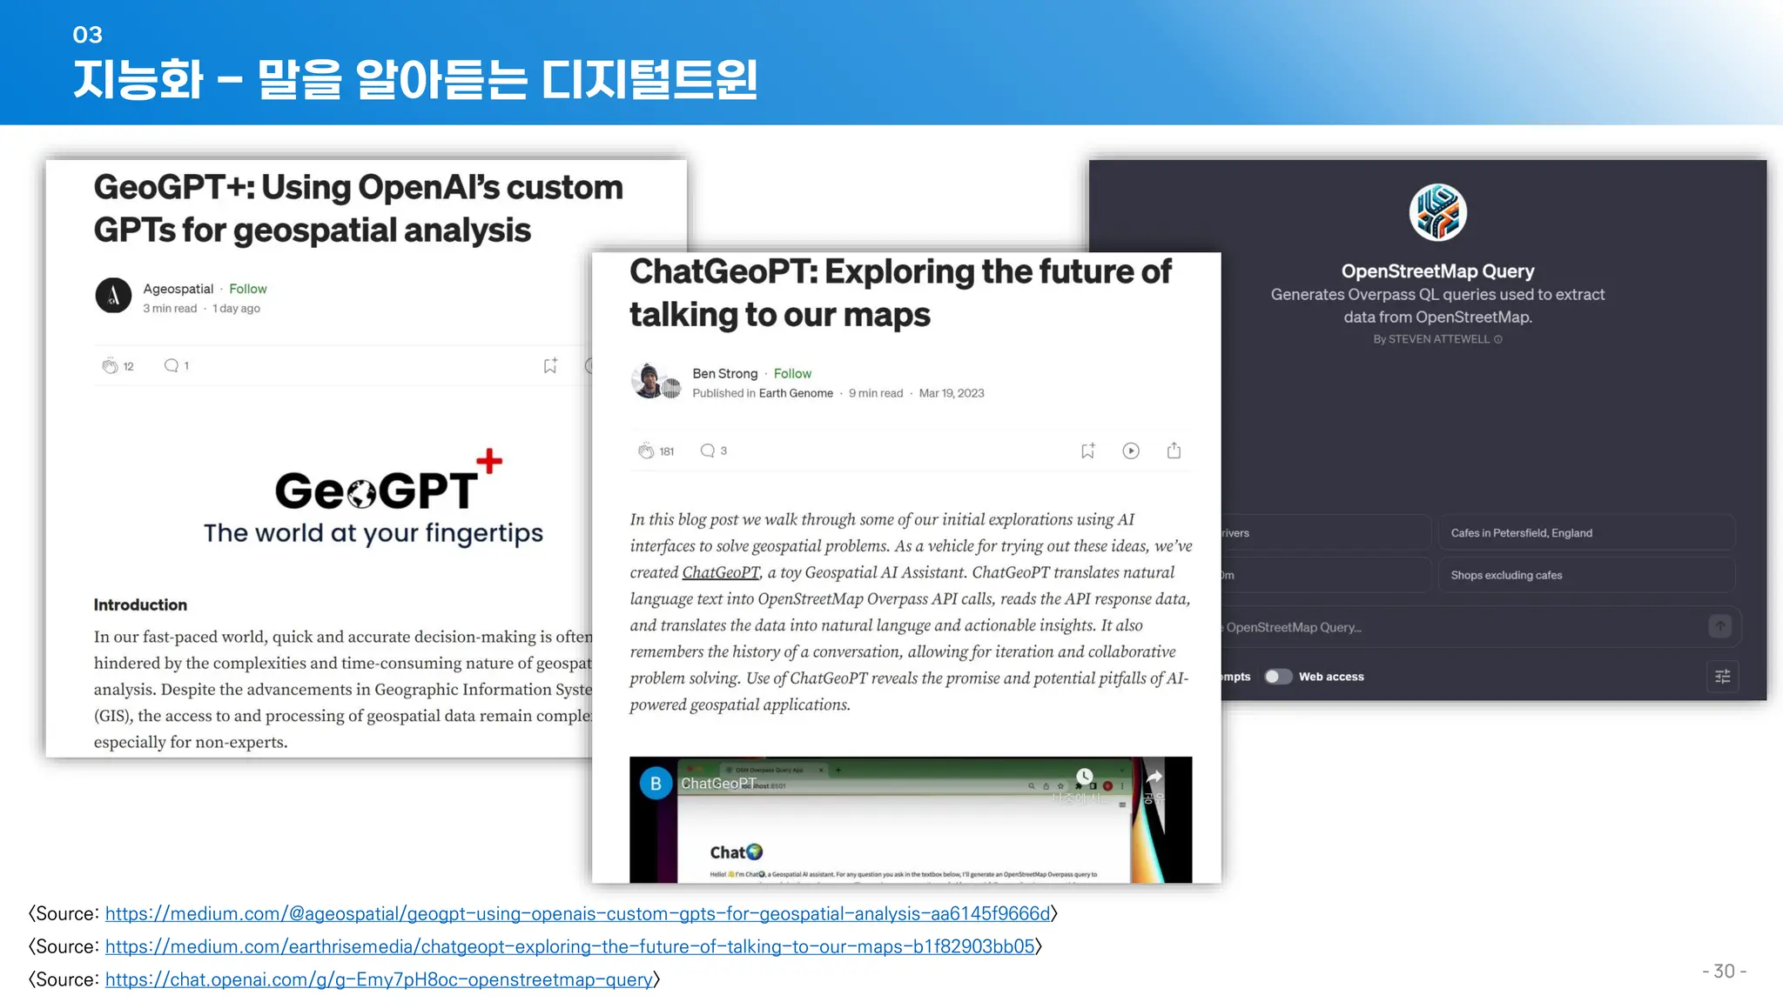Click the Ageospatial author avatar
This screenshot has height=1002, width=1783.
coord(113,296)
